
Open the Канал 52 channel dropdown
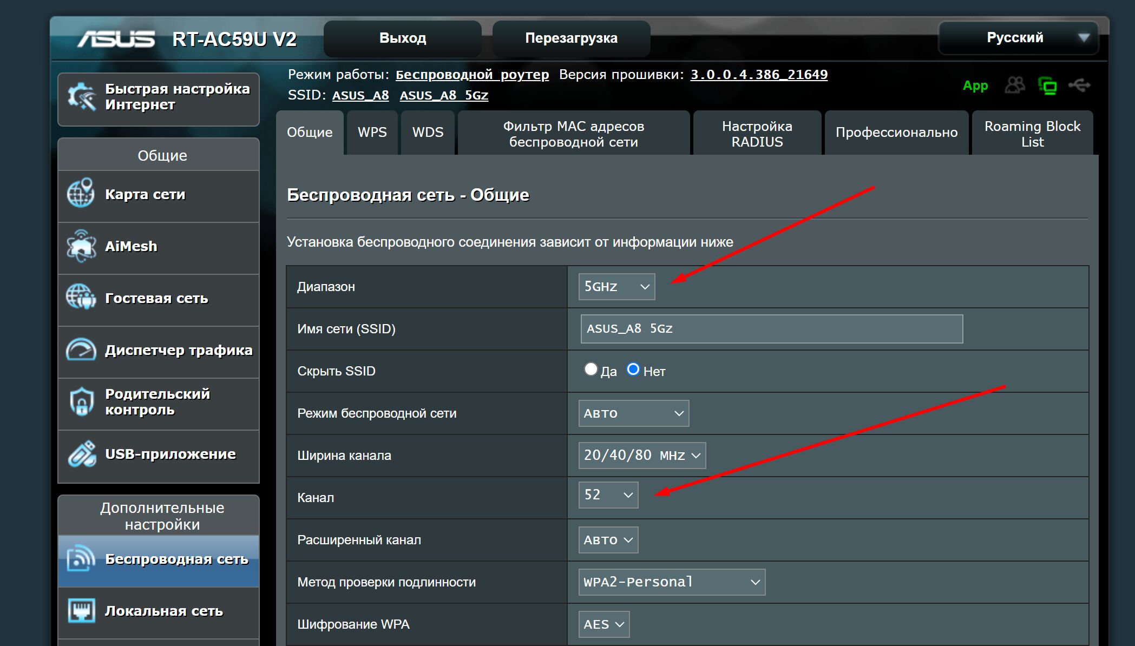608,495
